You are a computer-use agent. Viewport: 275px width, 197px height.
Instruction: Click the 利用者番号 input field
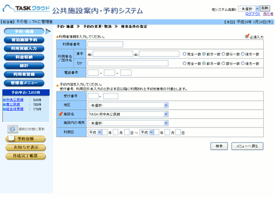coord(105,44)
